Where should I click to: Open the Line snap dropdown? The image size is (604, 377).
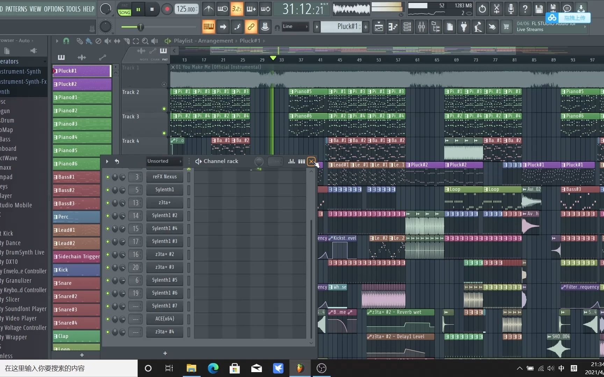coord(295,27)
